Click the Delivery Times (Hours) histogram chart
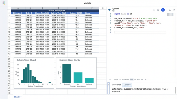Viewport: 177px width, 99px height. click(34, 73)
